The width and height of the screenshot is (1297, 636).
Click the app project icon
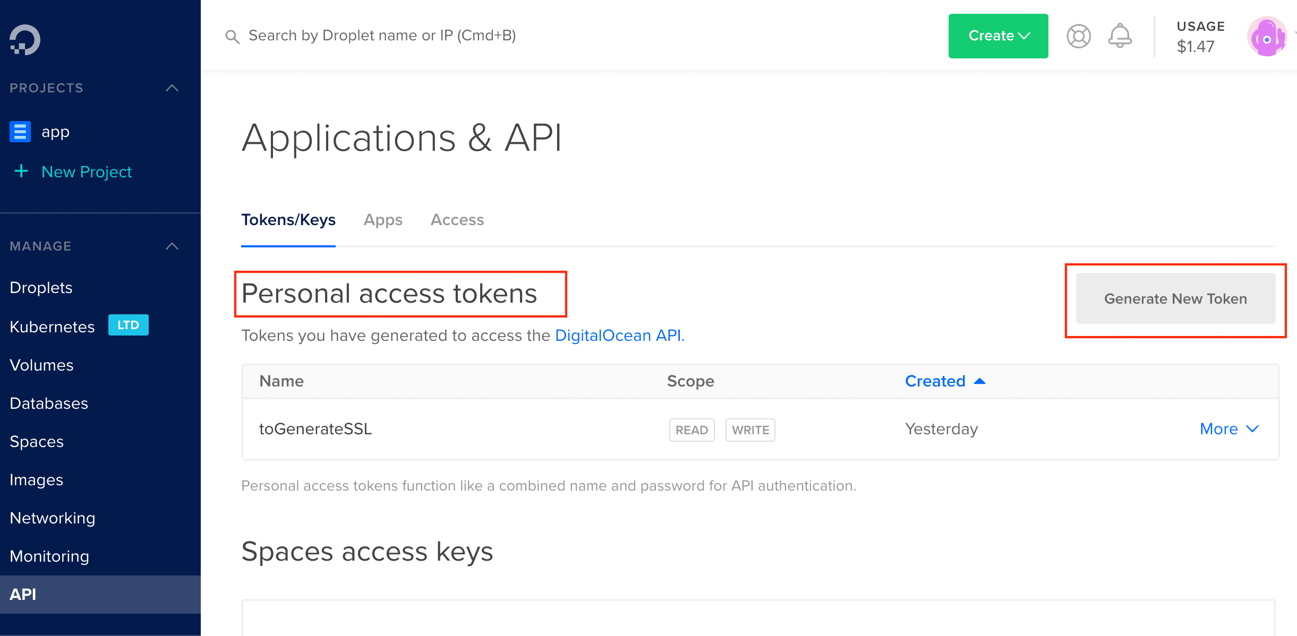tap(20, 132)
